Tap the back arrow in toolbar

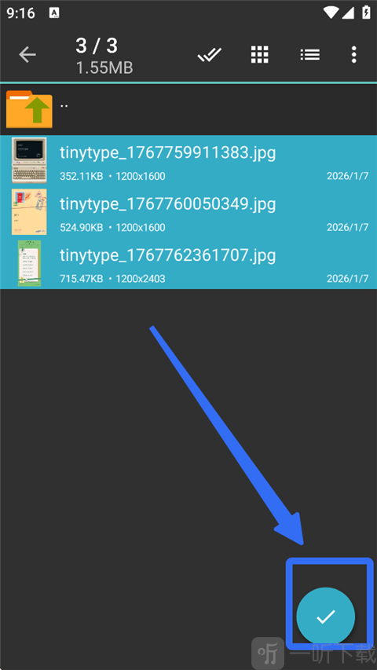coord(27,55)
